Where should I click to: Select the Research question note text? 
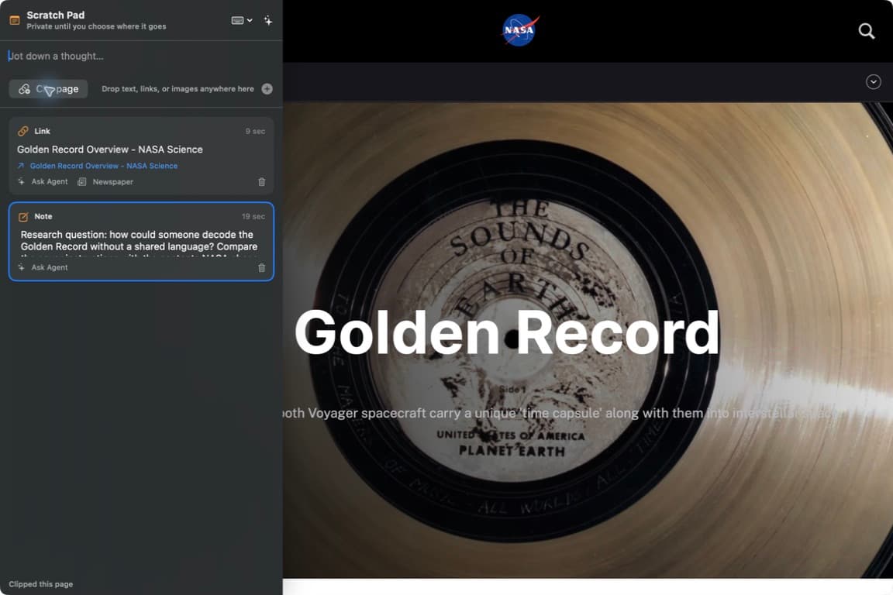[139, 246]
